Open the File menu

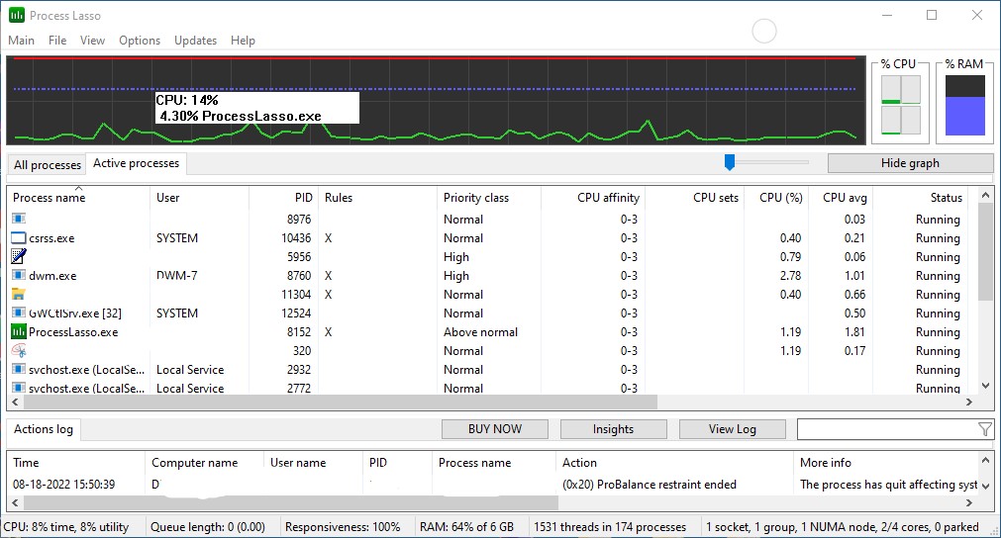click(57, 41)
